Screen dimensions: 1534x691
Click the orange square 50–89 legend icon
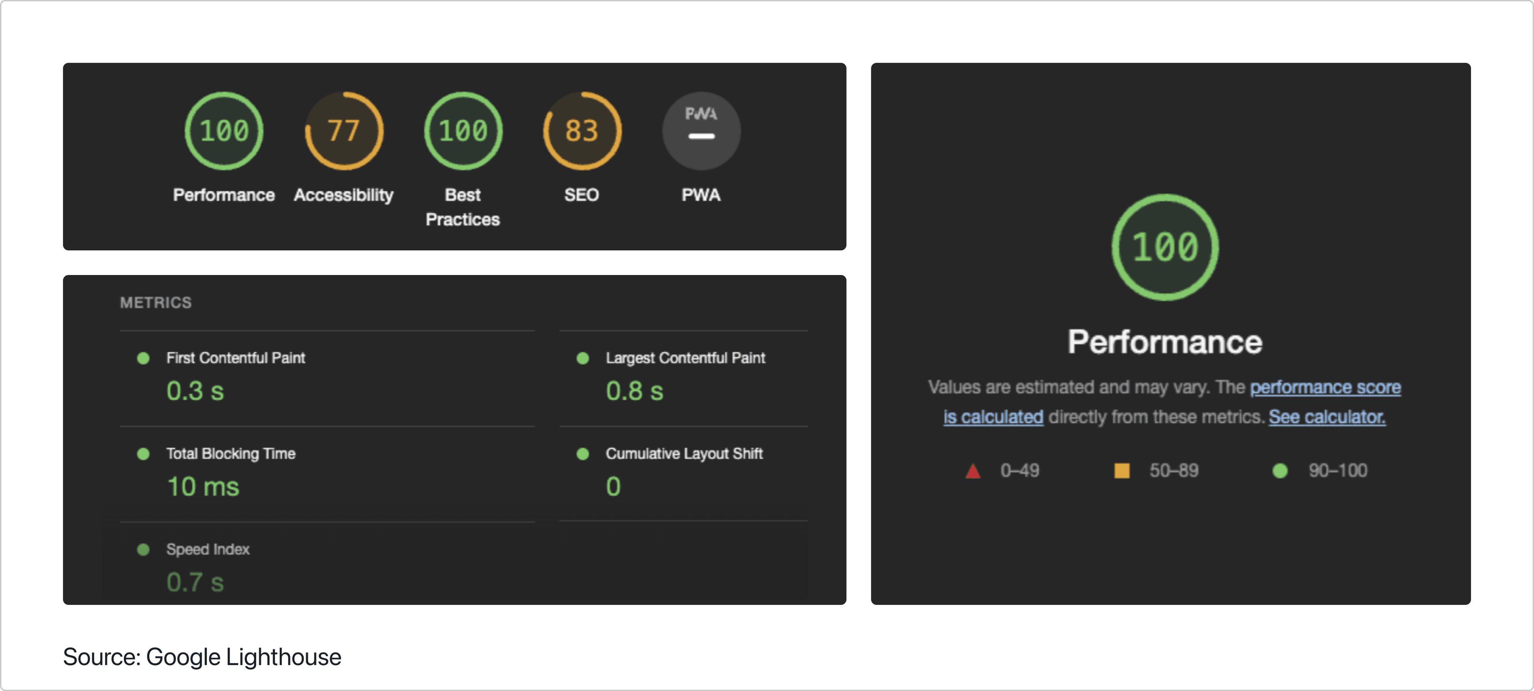1122,471
